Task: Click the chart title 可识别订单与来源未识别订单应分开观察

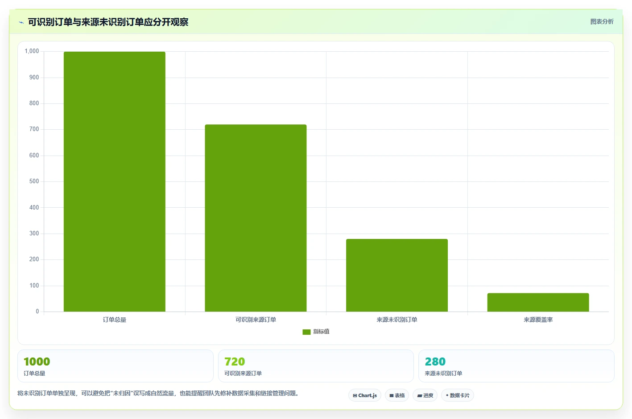Action: (108, 22)
